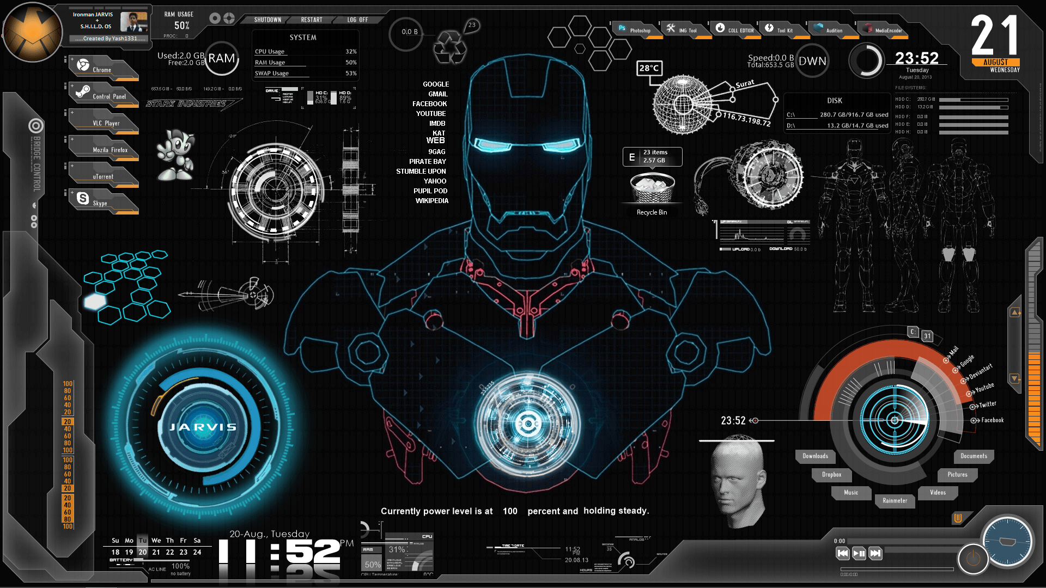
Task: Click the orange Winamp-style icon above player
Action: (957, 518)
